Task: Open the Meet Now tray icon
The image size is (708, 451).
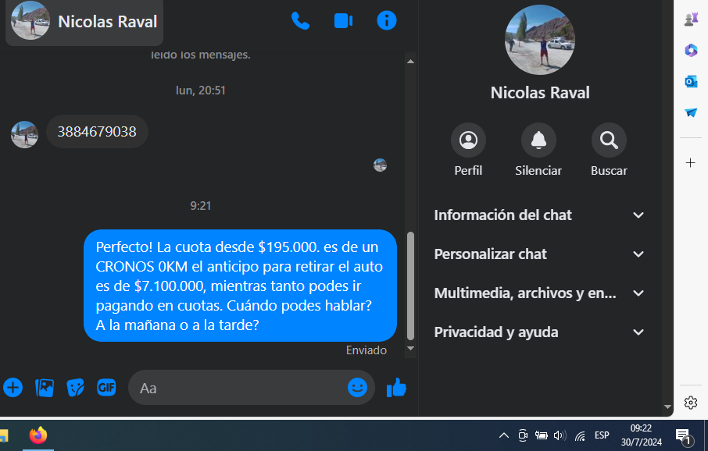Action: [523, 435]
